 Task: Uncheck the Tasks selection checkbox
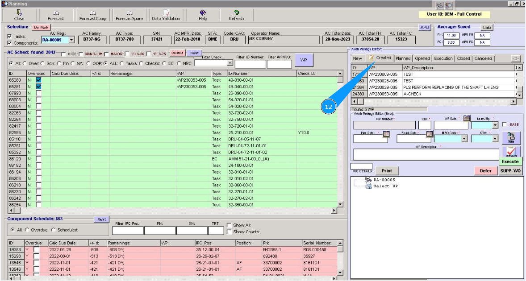coord(10,37)
